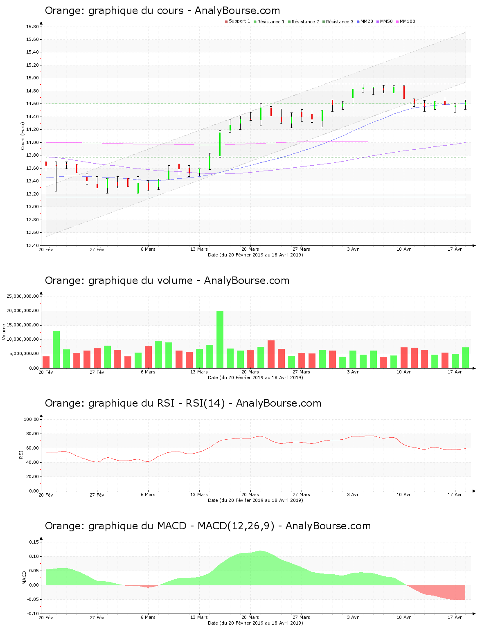Click '17 Avr' date under the MACD chart
491x634 pixels.
455,617
